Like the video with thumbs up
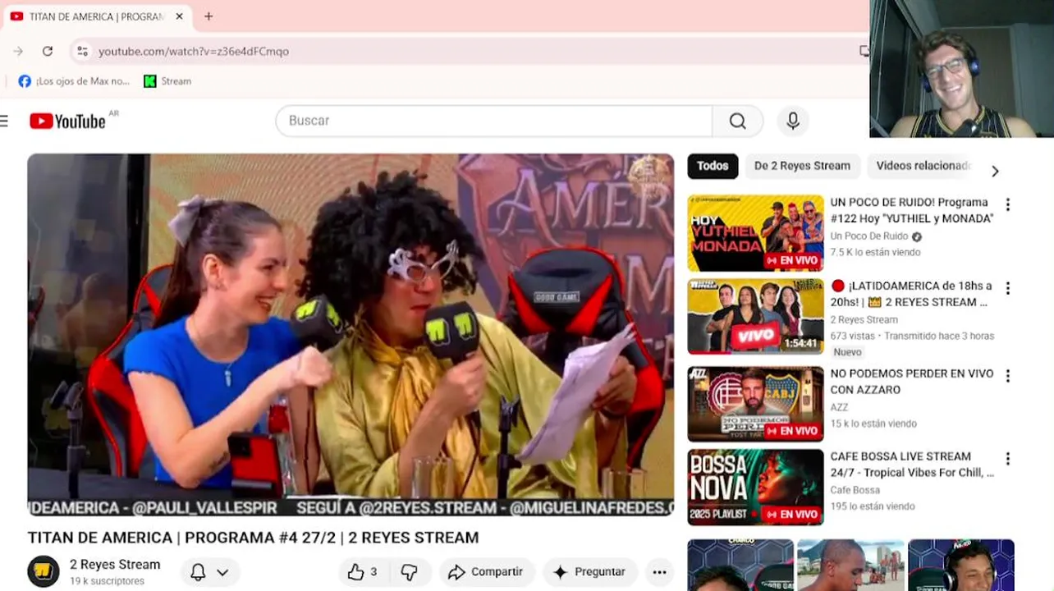Viewport: 1054px width, 591px height. pos(363,572)
